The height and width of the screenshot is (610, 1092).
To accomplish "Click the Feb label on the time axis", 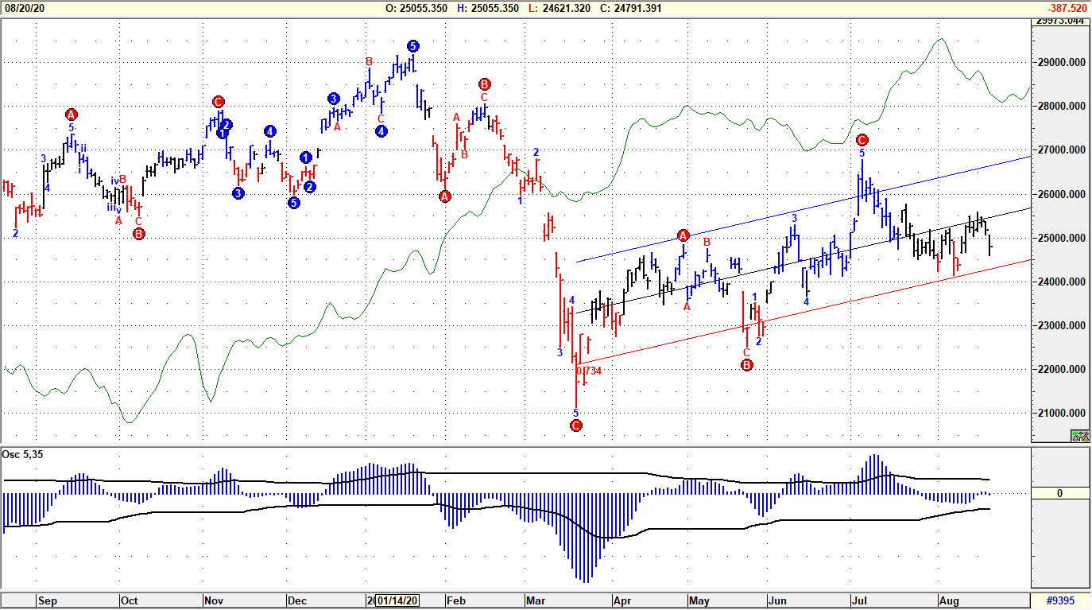I will point(455,600).
